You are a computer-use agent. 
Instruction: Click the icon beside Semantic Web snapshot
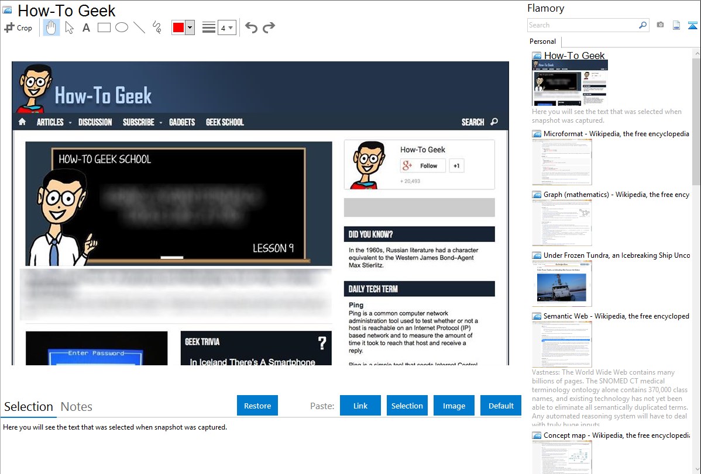[537, 316]
